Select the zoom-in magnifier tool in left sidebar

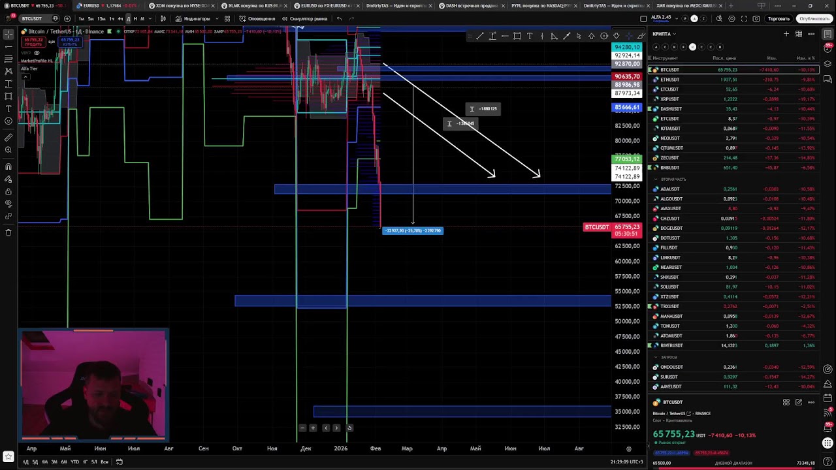pyautogui.click(x=8, y=150)
